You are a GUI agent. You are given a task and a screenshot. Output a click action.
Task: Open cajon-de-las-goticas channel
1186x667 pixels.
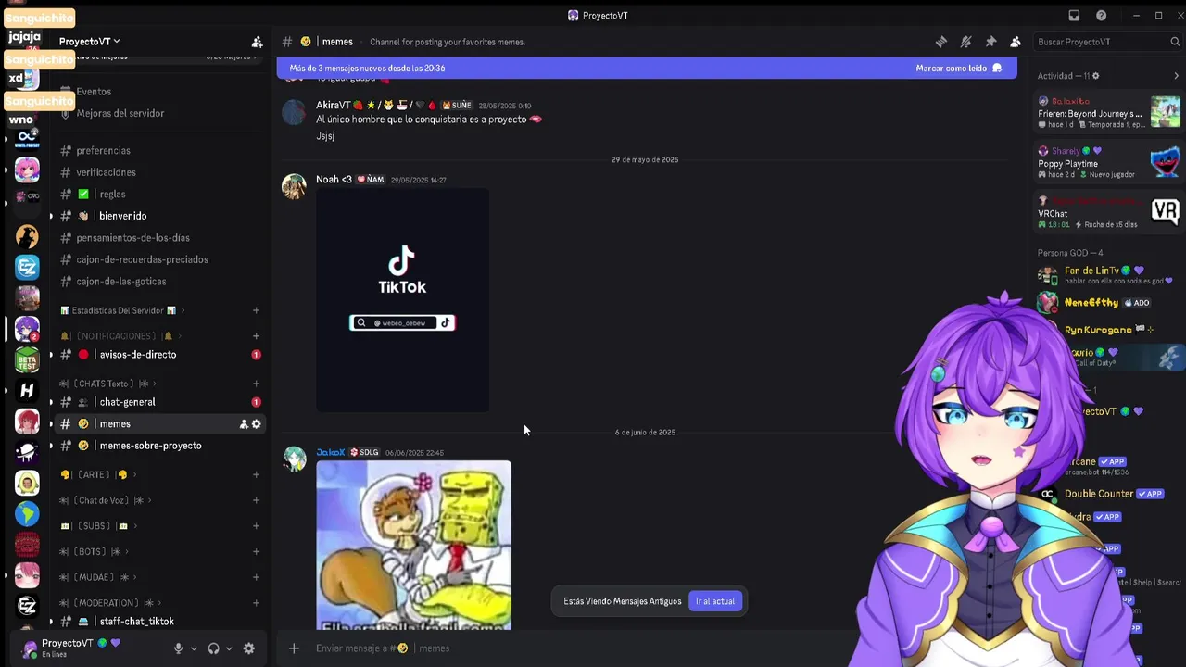121,282
